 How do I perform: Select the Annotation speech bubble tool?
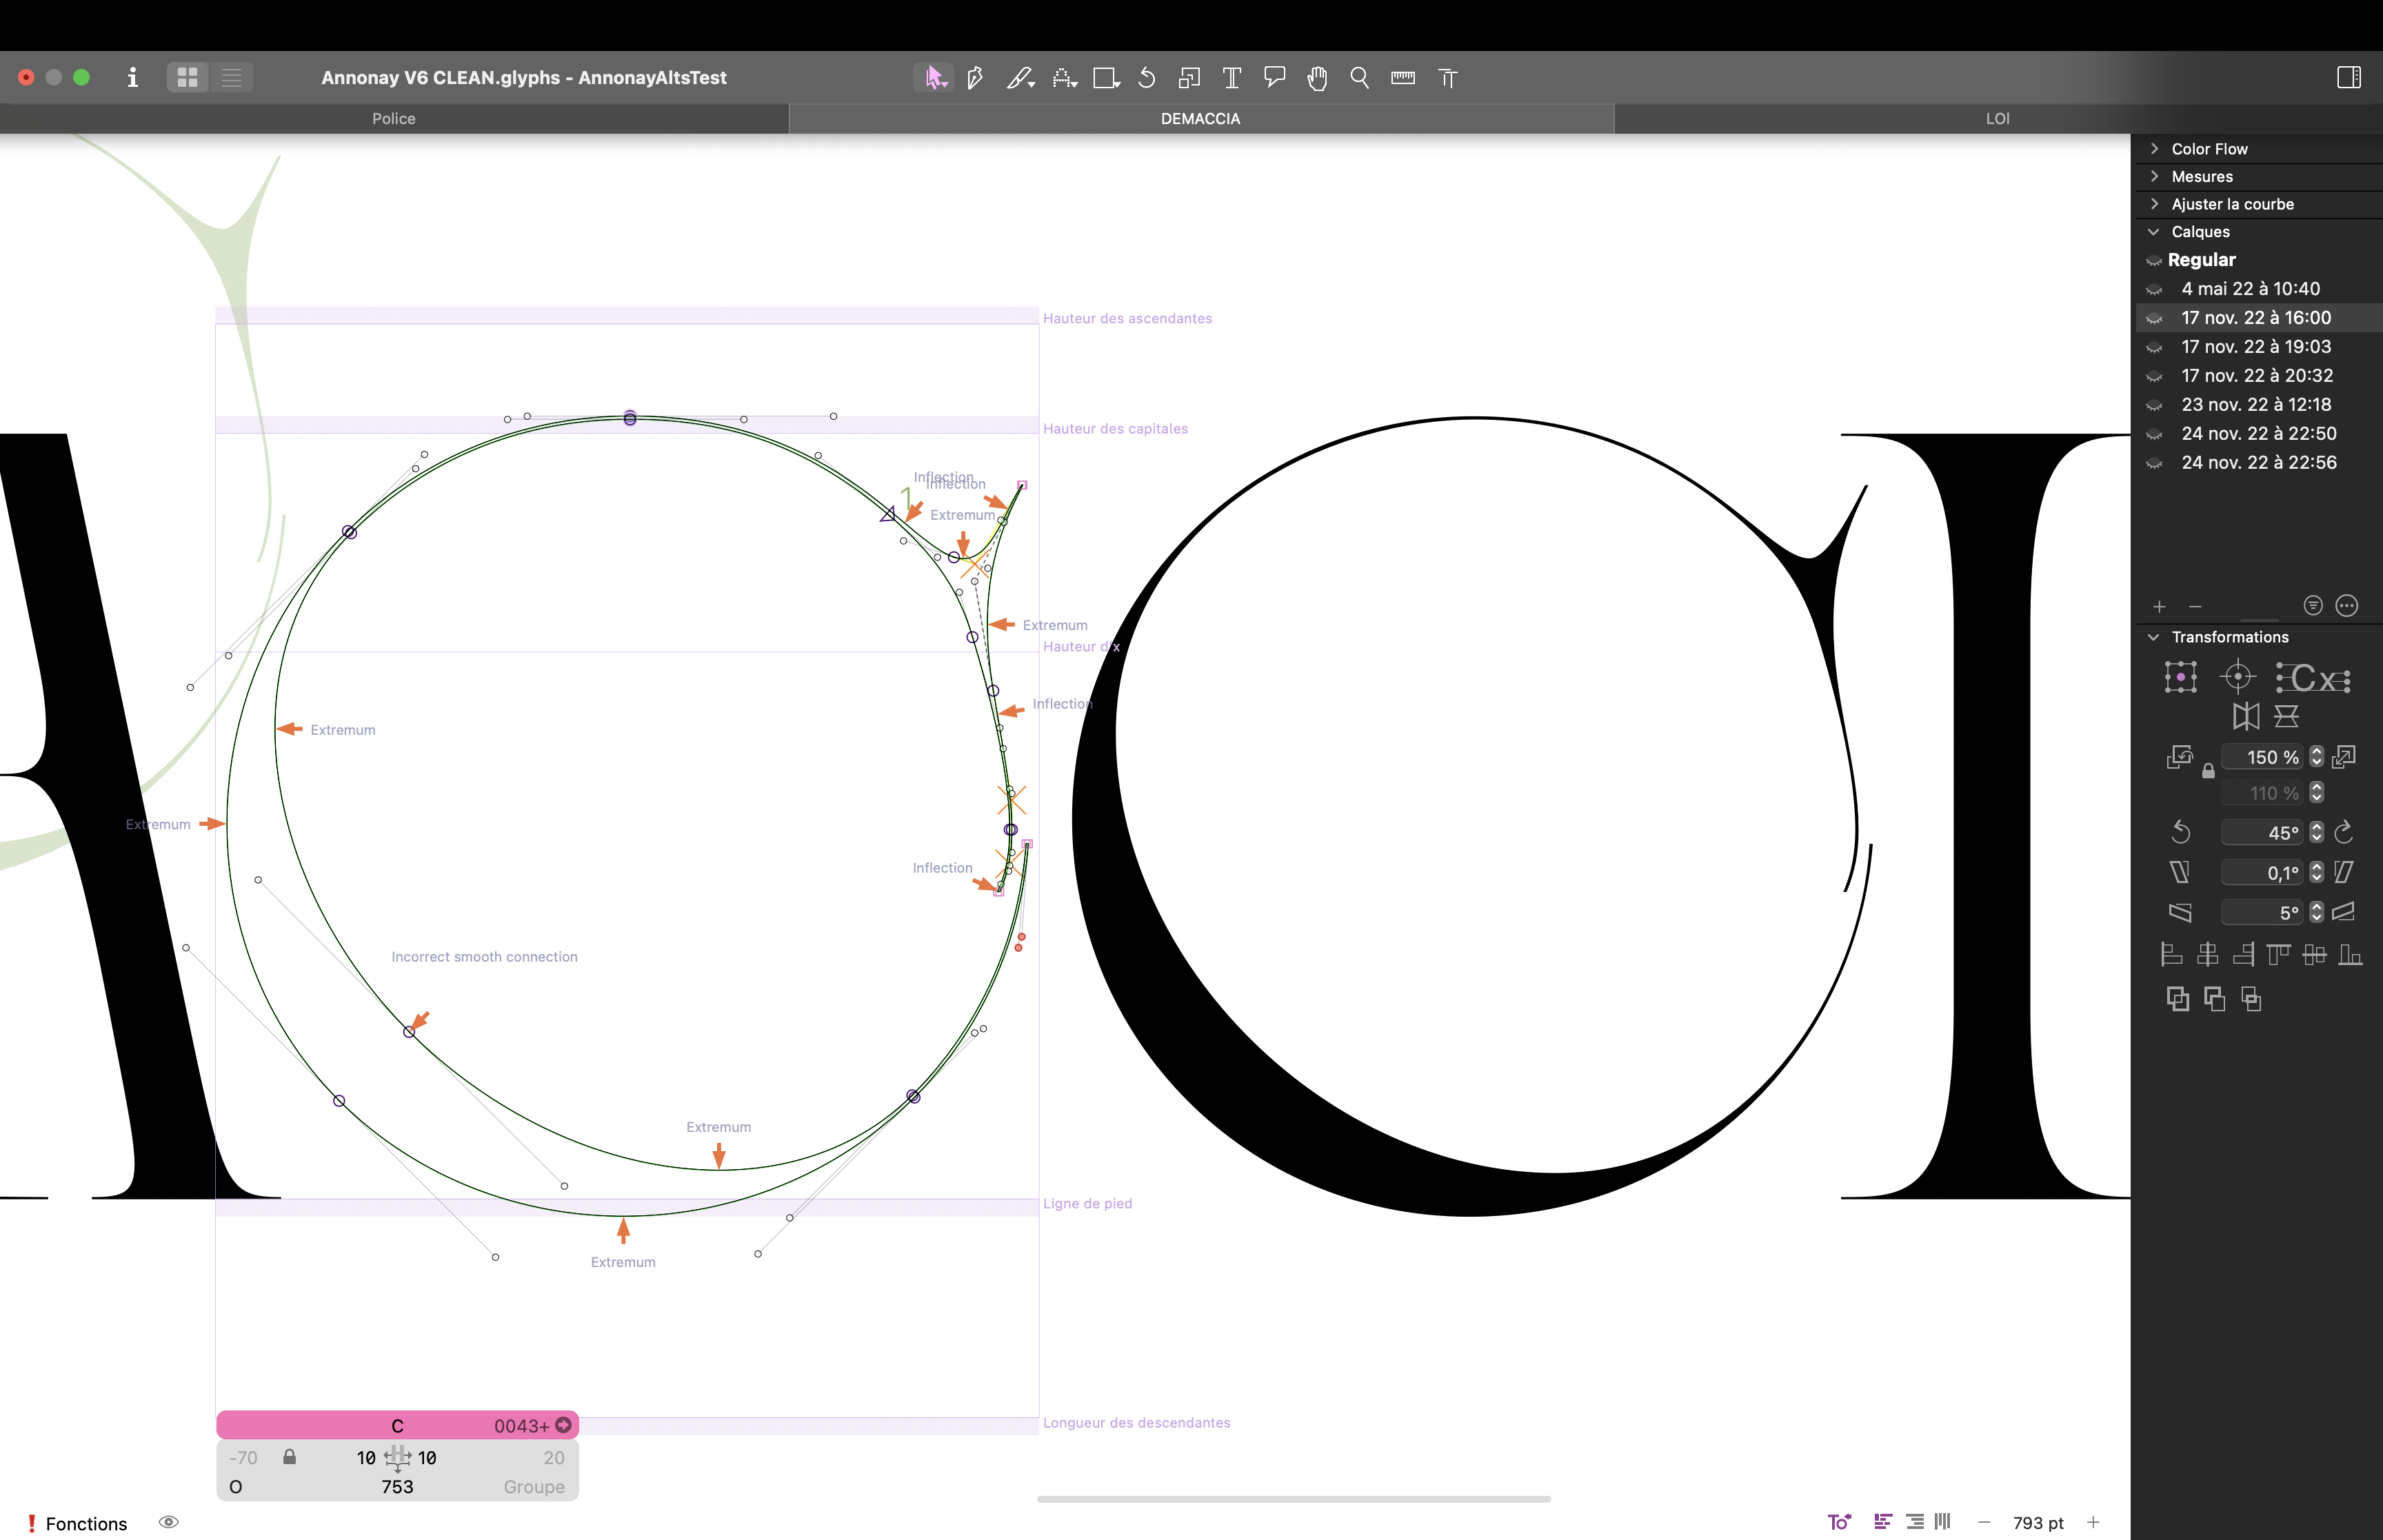(x=1274, y=77)
